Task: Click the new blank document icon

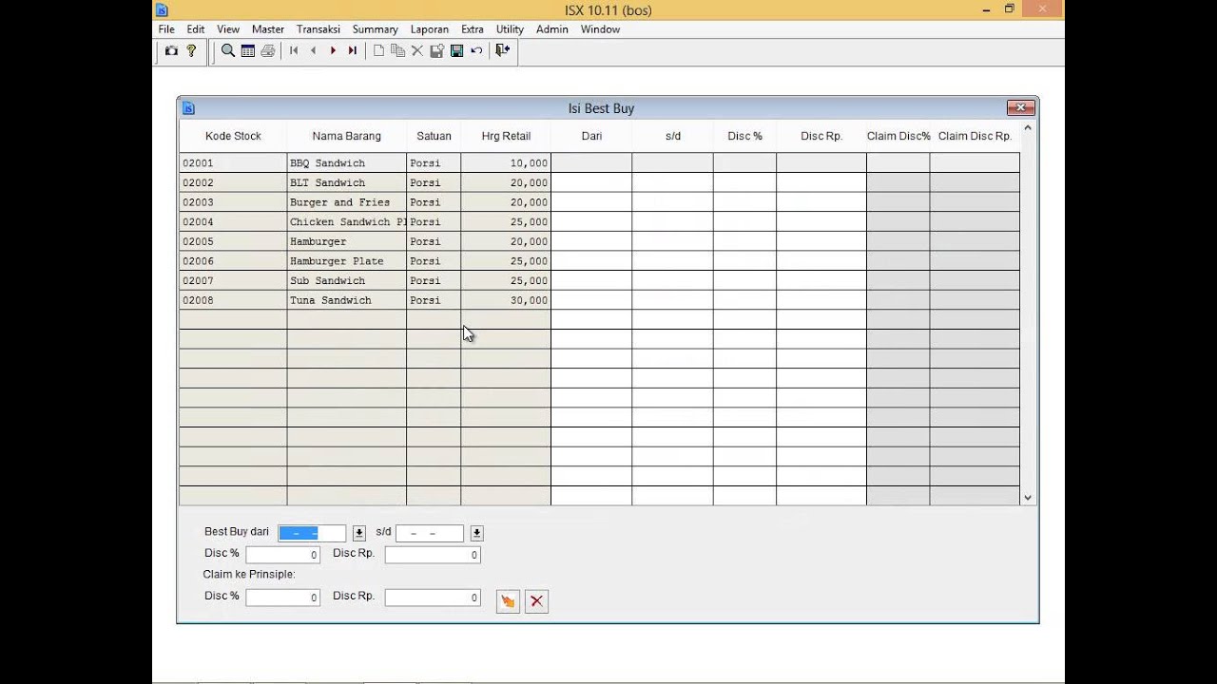Action: coord(378,50)
